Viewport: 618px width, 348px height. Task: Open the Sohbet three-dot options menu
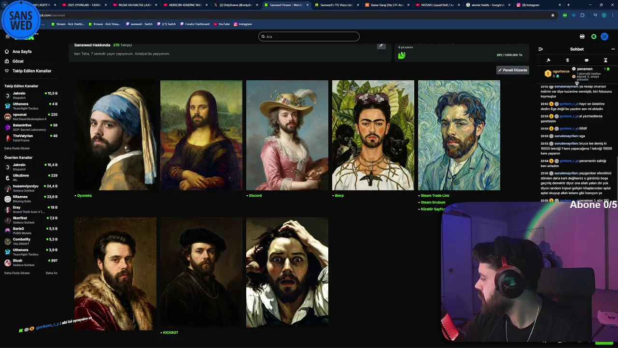click(613, 49)
